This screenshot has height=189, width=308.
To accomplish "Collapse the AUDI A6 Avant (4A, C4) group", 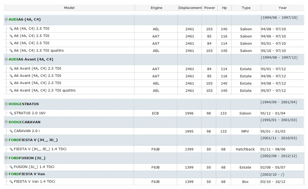I will click(x=6, y=59).
